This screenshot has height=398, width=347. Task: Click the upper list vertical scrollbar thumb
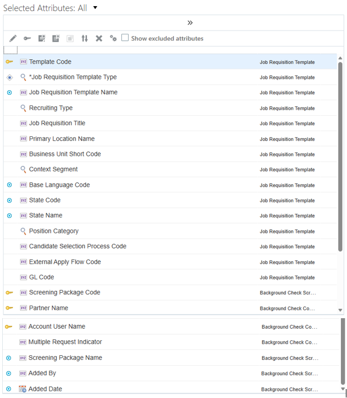340,157
